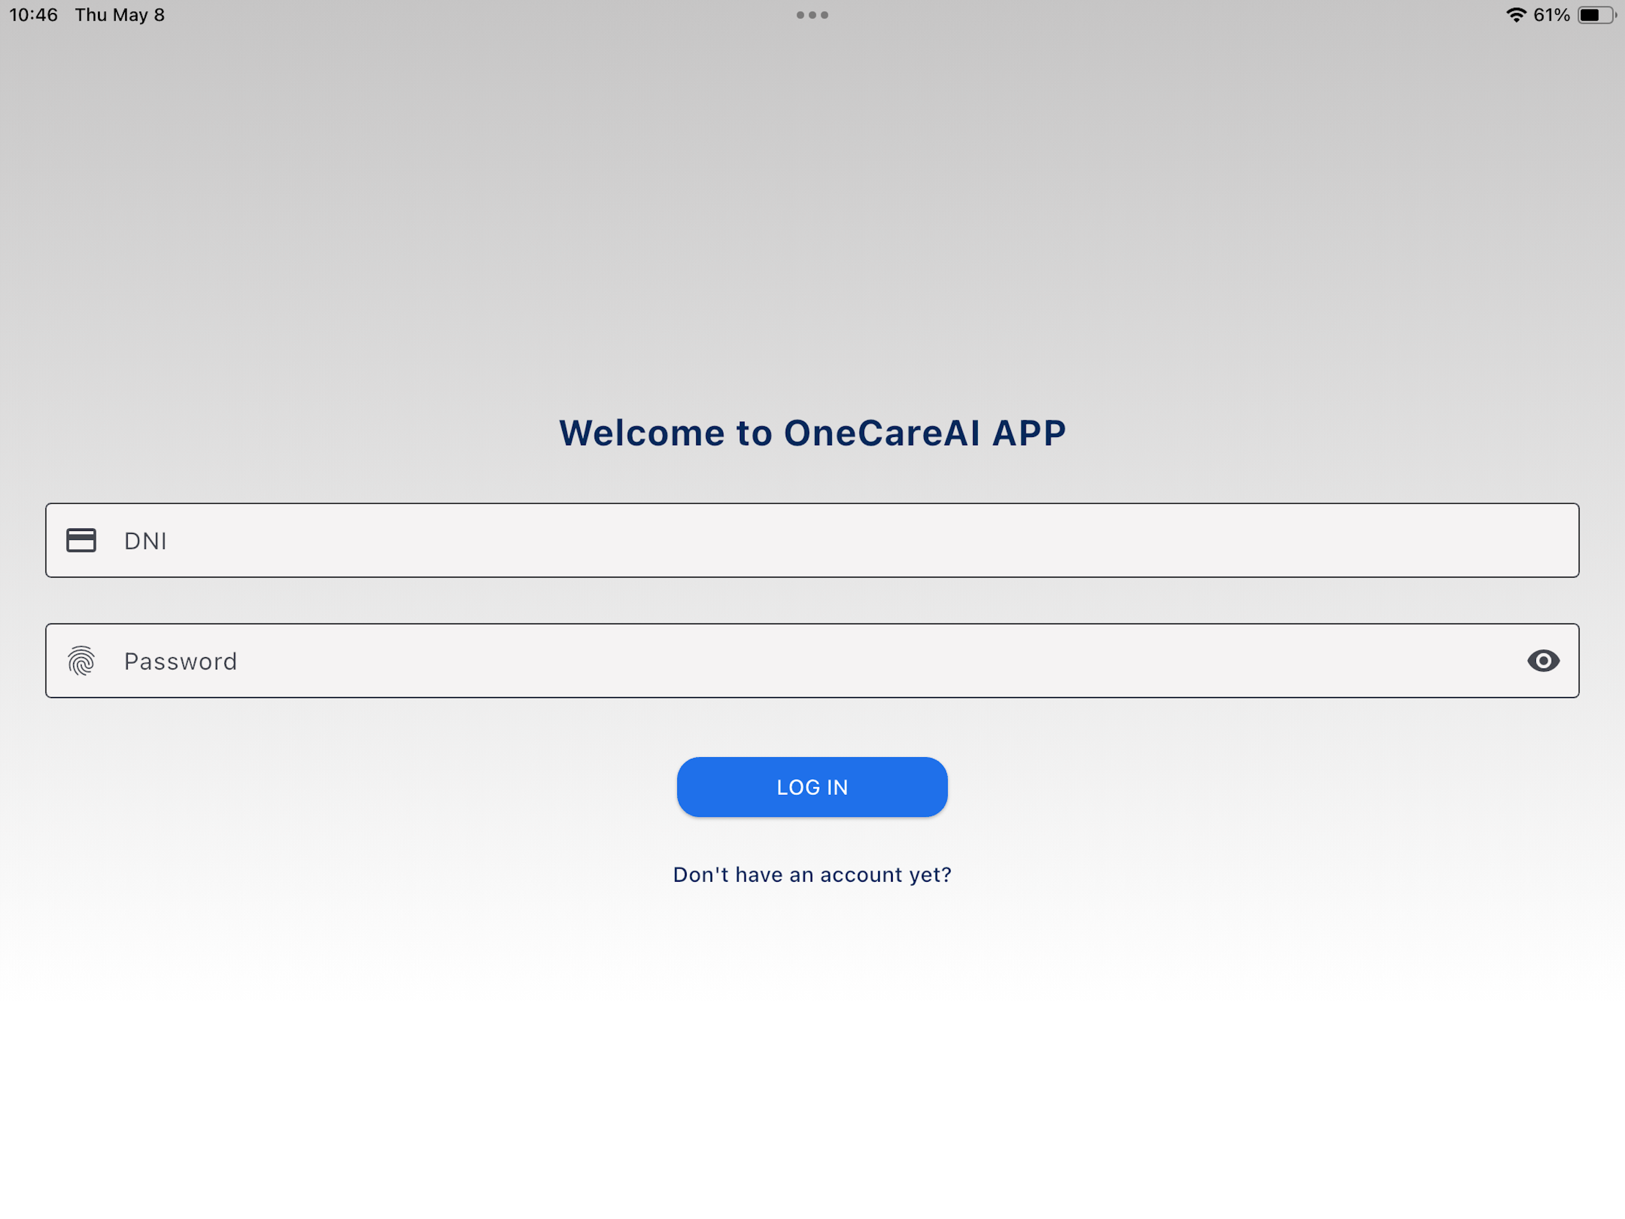Tap the 10:46 clock in status bar

pos(33,15)
